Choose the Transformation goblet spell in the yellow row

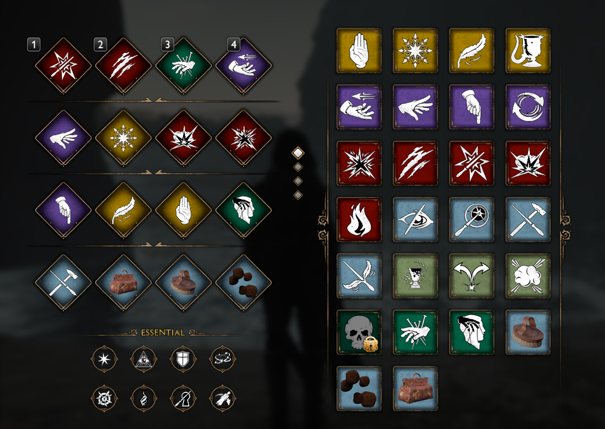[x=528, y=50]
